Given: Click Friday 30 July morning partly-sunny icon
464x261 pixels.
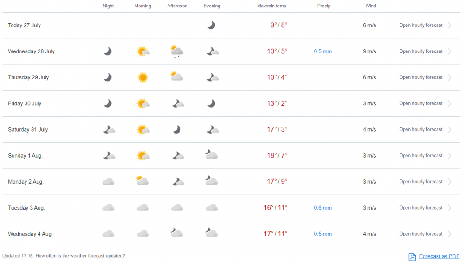Looking at the screenshot, I should (x=143, y=103).
